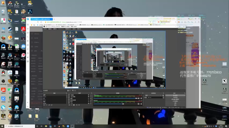
Task: Click the 退出 button in OBS controls
Action: click(175, 105)
